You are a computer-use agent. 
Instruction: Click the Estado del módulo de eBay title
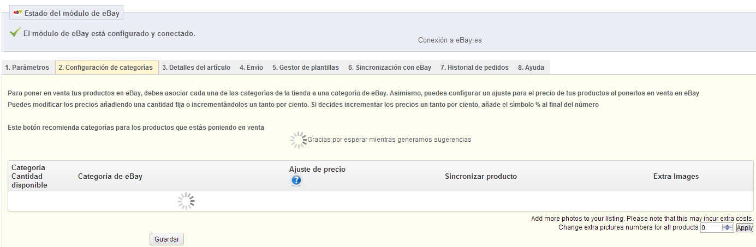point(73,12)
